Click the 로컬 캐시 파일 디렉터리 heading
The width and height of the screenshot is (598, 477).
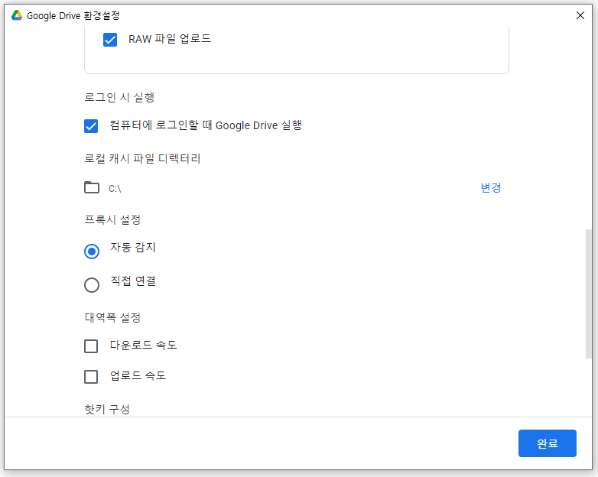click(x=142, y=159)
